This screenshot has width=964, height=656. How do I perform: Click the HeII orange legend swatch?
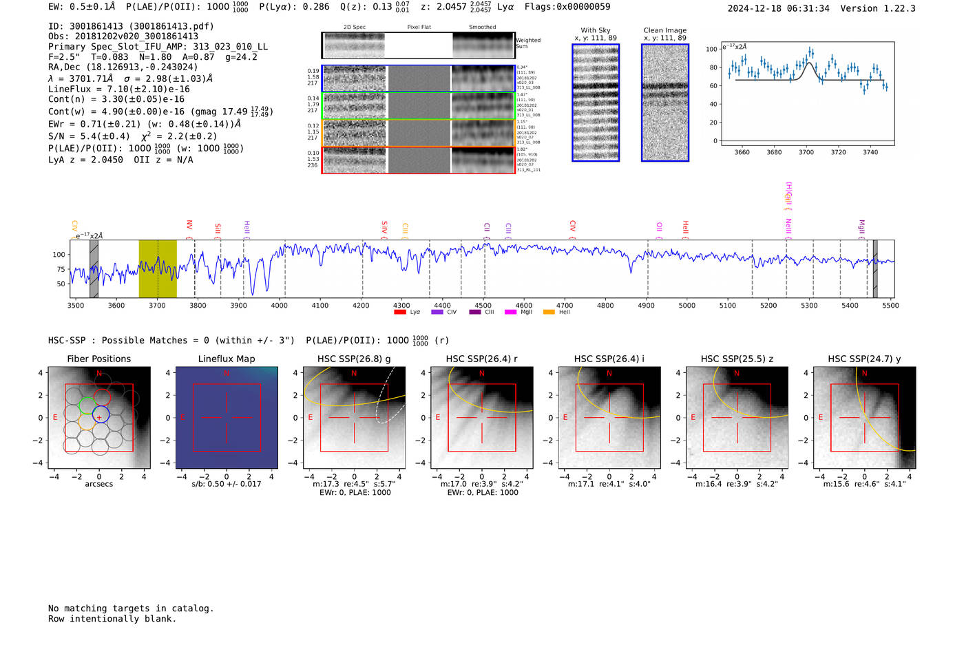click(x=549, y=312)
